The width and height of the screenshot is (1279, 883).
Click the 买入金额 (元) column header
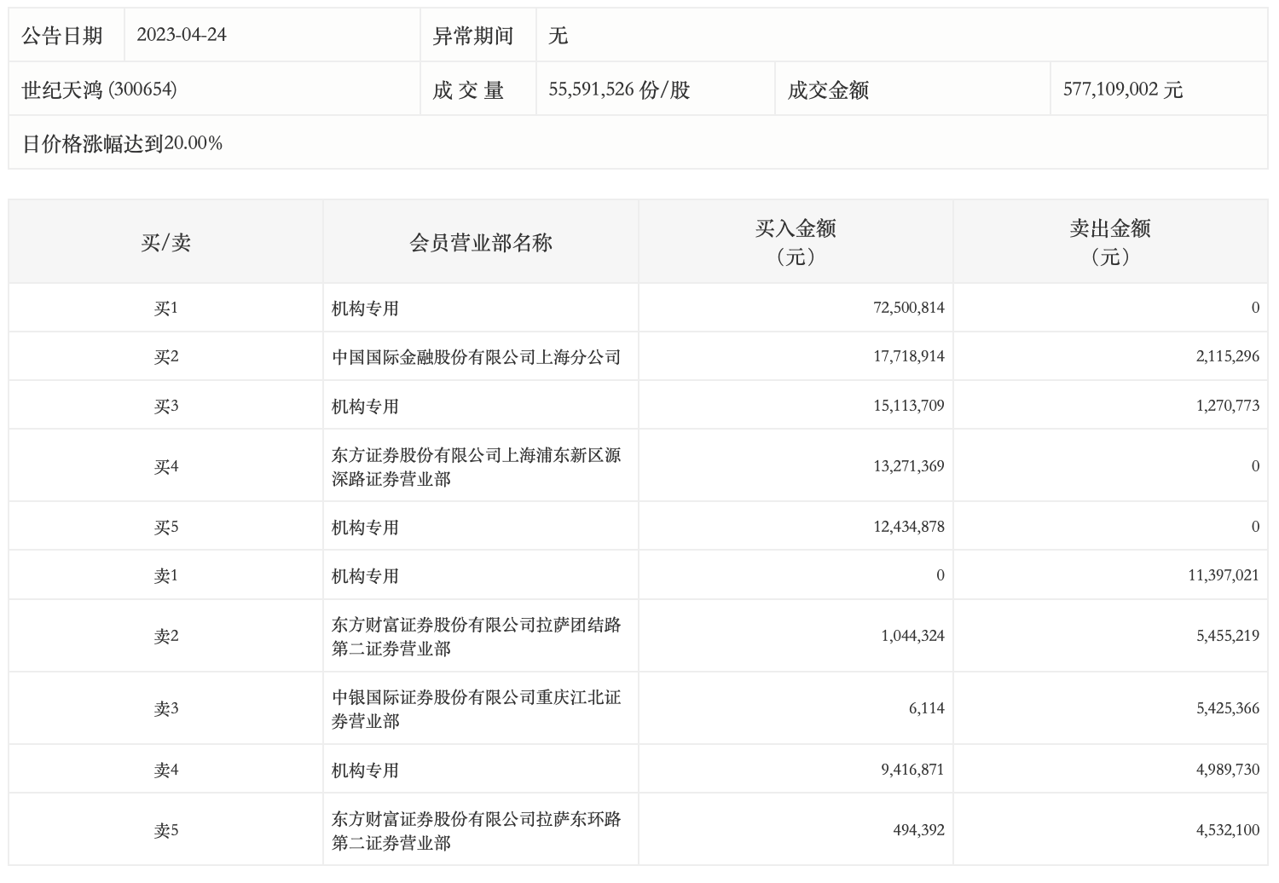795,242
